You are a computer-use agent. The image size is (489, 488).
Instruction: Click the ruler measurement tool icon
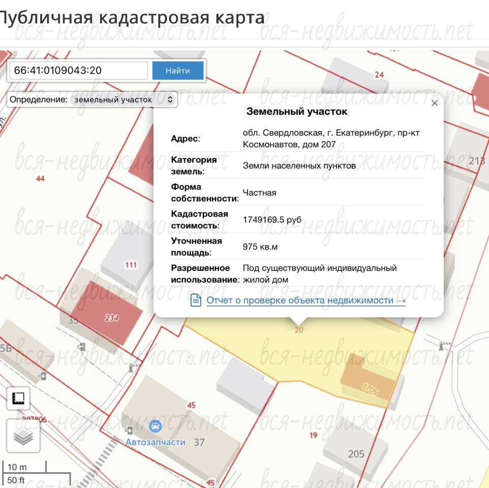coord(18,398)
